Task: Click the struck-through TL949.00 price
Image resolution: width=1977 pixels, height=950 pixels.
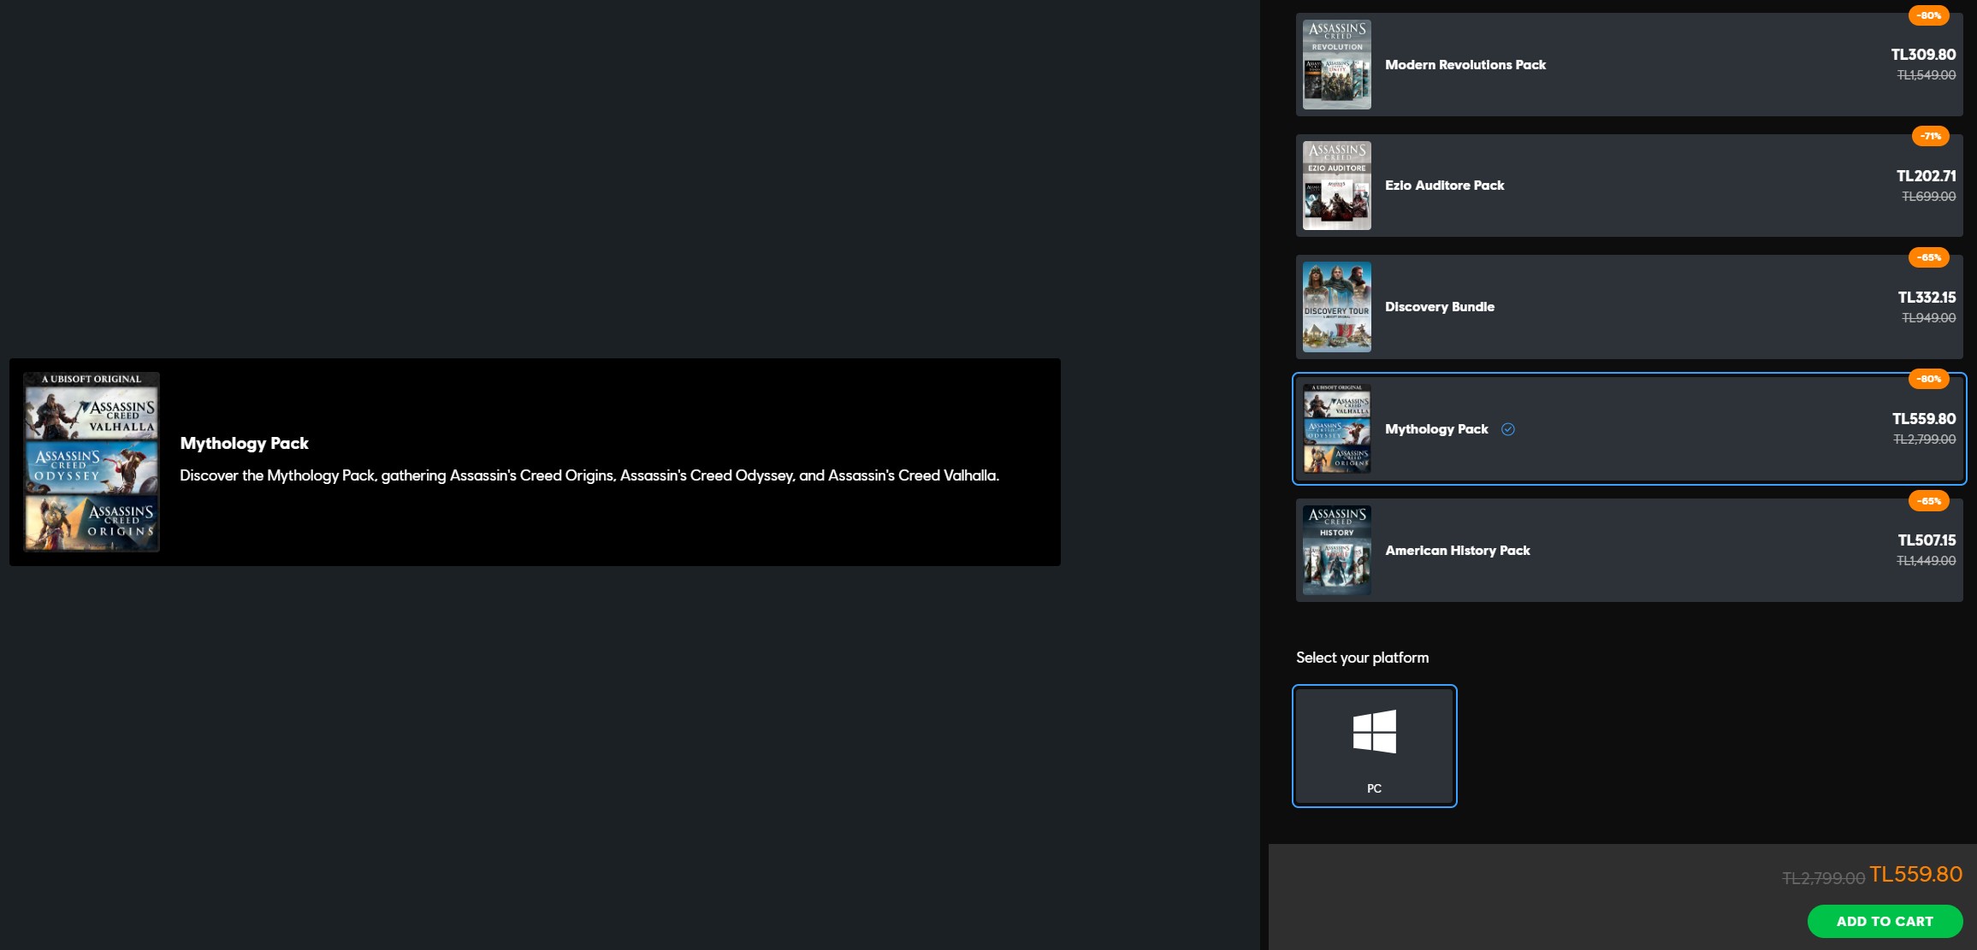Action: pos(1928,318)
